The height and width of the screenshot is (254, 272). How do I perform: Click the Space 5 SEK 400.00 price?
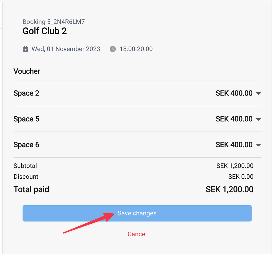tap(234, 119)
